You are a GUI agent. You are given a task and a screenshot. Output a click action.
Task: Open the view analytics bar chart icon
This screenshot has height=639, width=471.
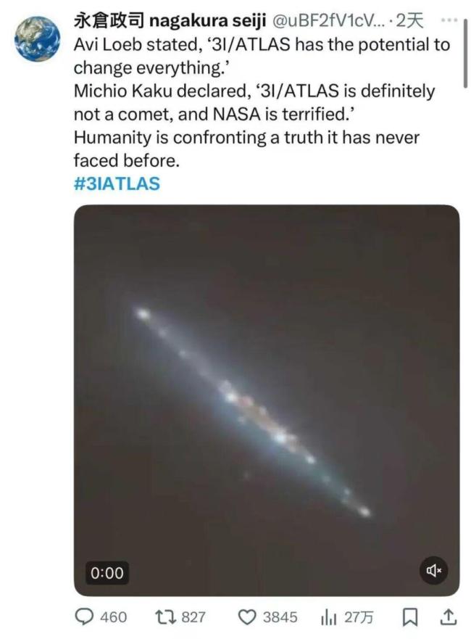click(x=328, y=619)
